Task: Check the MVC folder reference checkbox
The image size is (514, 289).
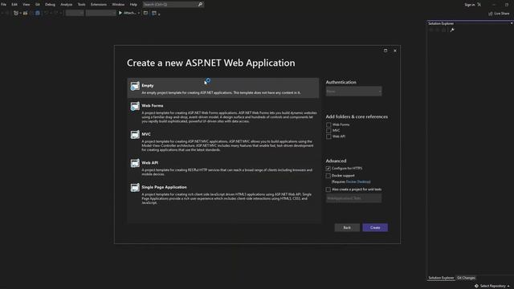Action: point(328,131)
